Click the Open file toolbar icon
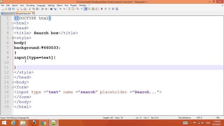Image resolution: width=224 pixels, height=126 pixels. click(6, 9)
